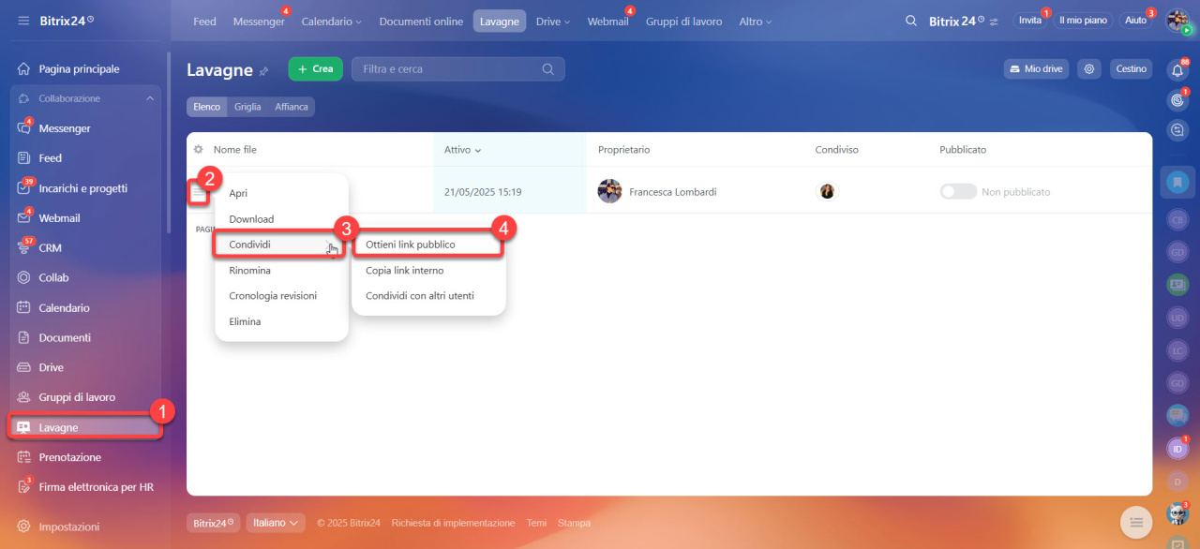Open the file row hamburger menu icon

[x=198, y=192]
